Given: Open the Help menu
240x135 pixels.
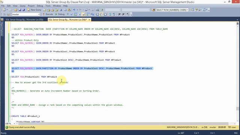Looking at the screenshot, I should coord(65,6).
